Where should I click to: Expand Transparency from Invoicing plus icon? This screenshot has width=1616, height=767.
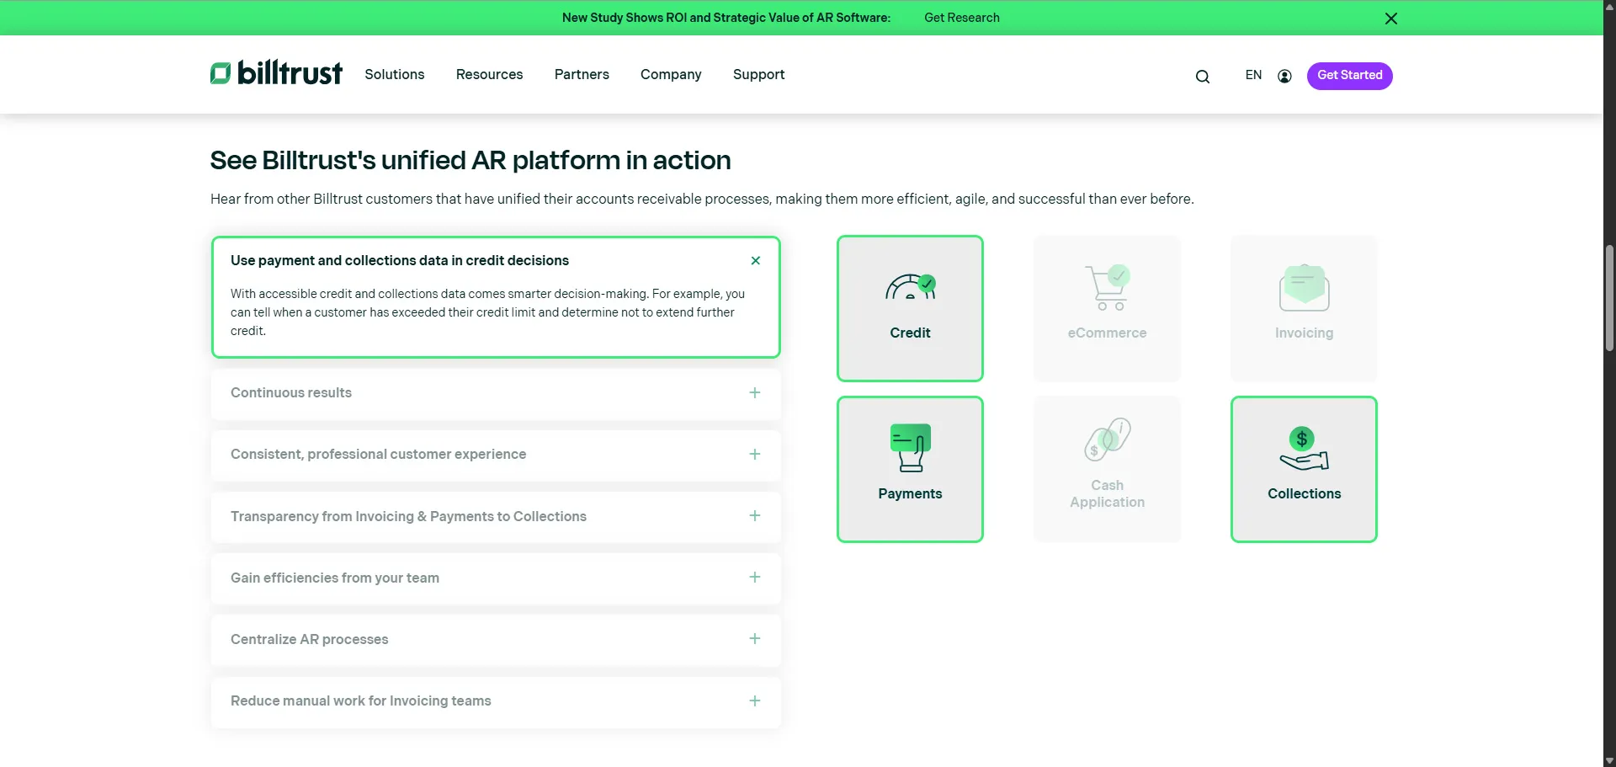click(x=755, y=516)
